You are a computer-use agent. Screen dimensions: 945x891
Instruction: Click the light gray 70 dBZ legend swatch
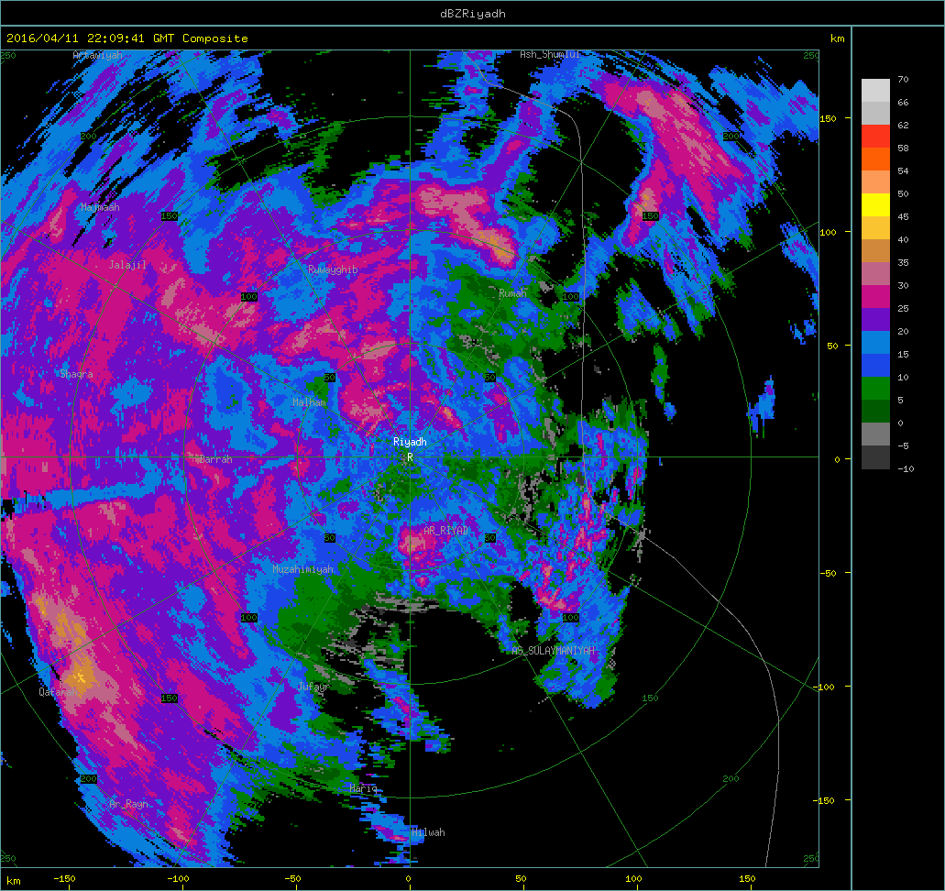[875, 90]
